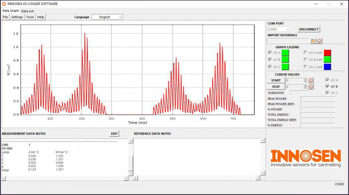
Task: Pick the UV C green color swatch
Action: pyautogui.click(x=285, y=67)
